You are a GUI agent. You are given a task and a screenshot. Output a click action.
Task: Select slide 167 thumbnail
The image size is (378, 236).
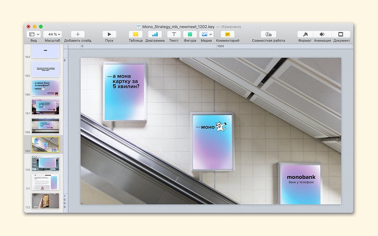pos(45,107)
